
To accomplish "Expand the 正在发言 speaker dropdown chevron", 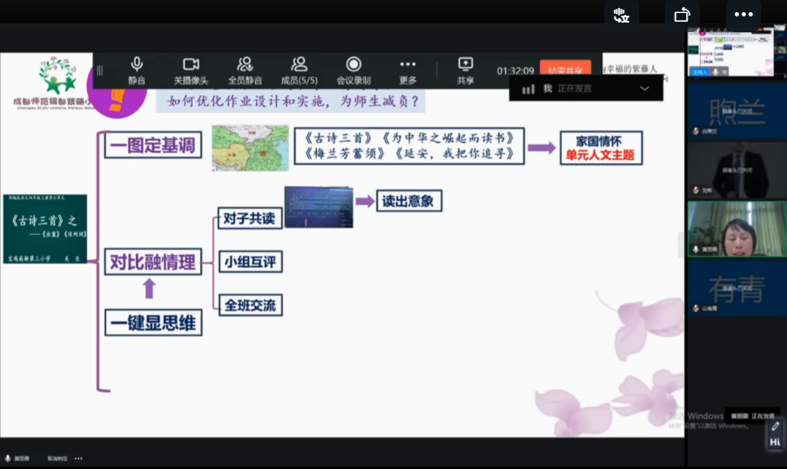I will pyautogui.click(x=644, y=88).
